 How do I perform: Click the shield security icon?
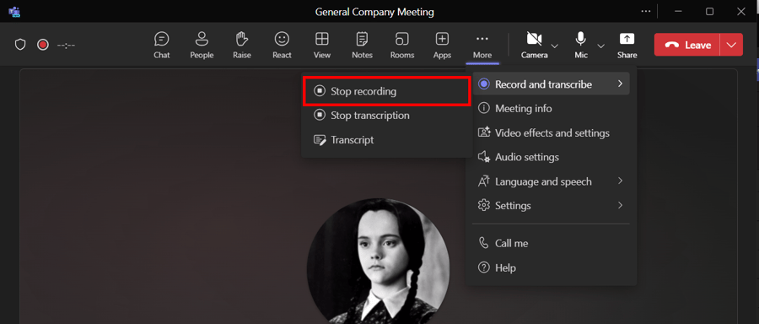pyautogui.click(x=20, y=45)
